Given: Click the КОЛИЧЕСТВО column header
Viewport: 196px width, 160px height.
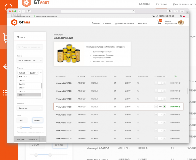Looking at the screenshot, I should [x=160, y=77].
